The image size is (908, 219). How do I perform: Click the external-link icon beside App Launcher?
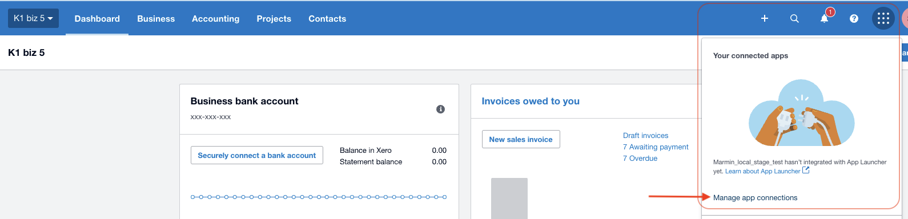pos(806,170)
